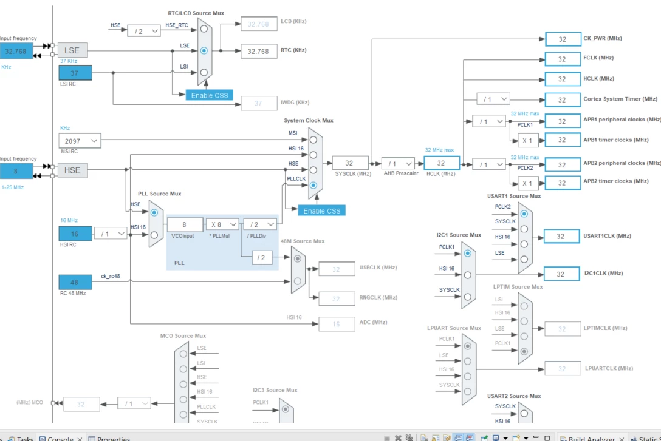Click the Open Console new-window icon
The width and height of the screenshot is (661, 441).
[516, 438]
